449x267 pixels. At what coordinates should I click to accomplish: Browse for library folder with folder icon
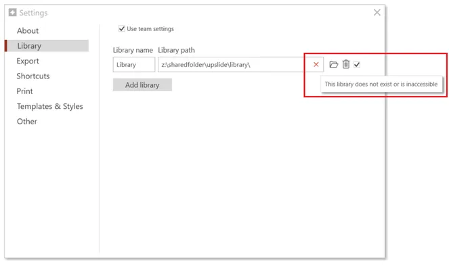point(334,64)
